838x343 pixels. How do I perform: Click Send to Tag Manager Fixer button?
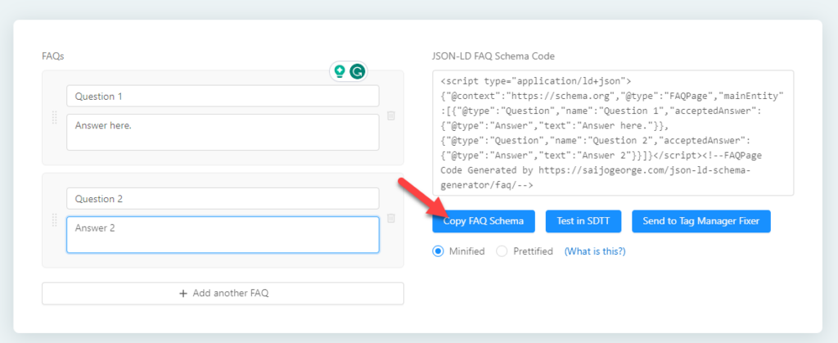coord(701,221)
